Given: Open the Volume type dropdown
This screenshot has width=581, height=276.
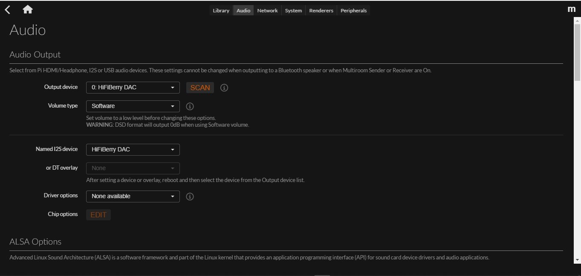Looking at the screenshot, I should (133, 106).
